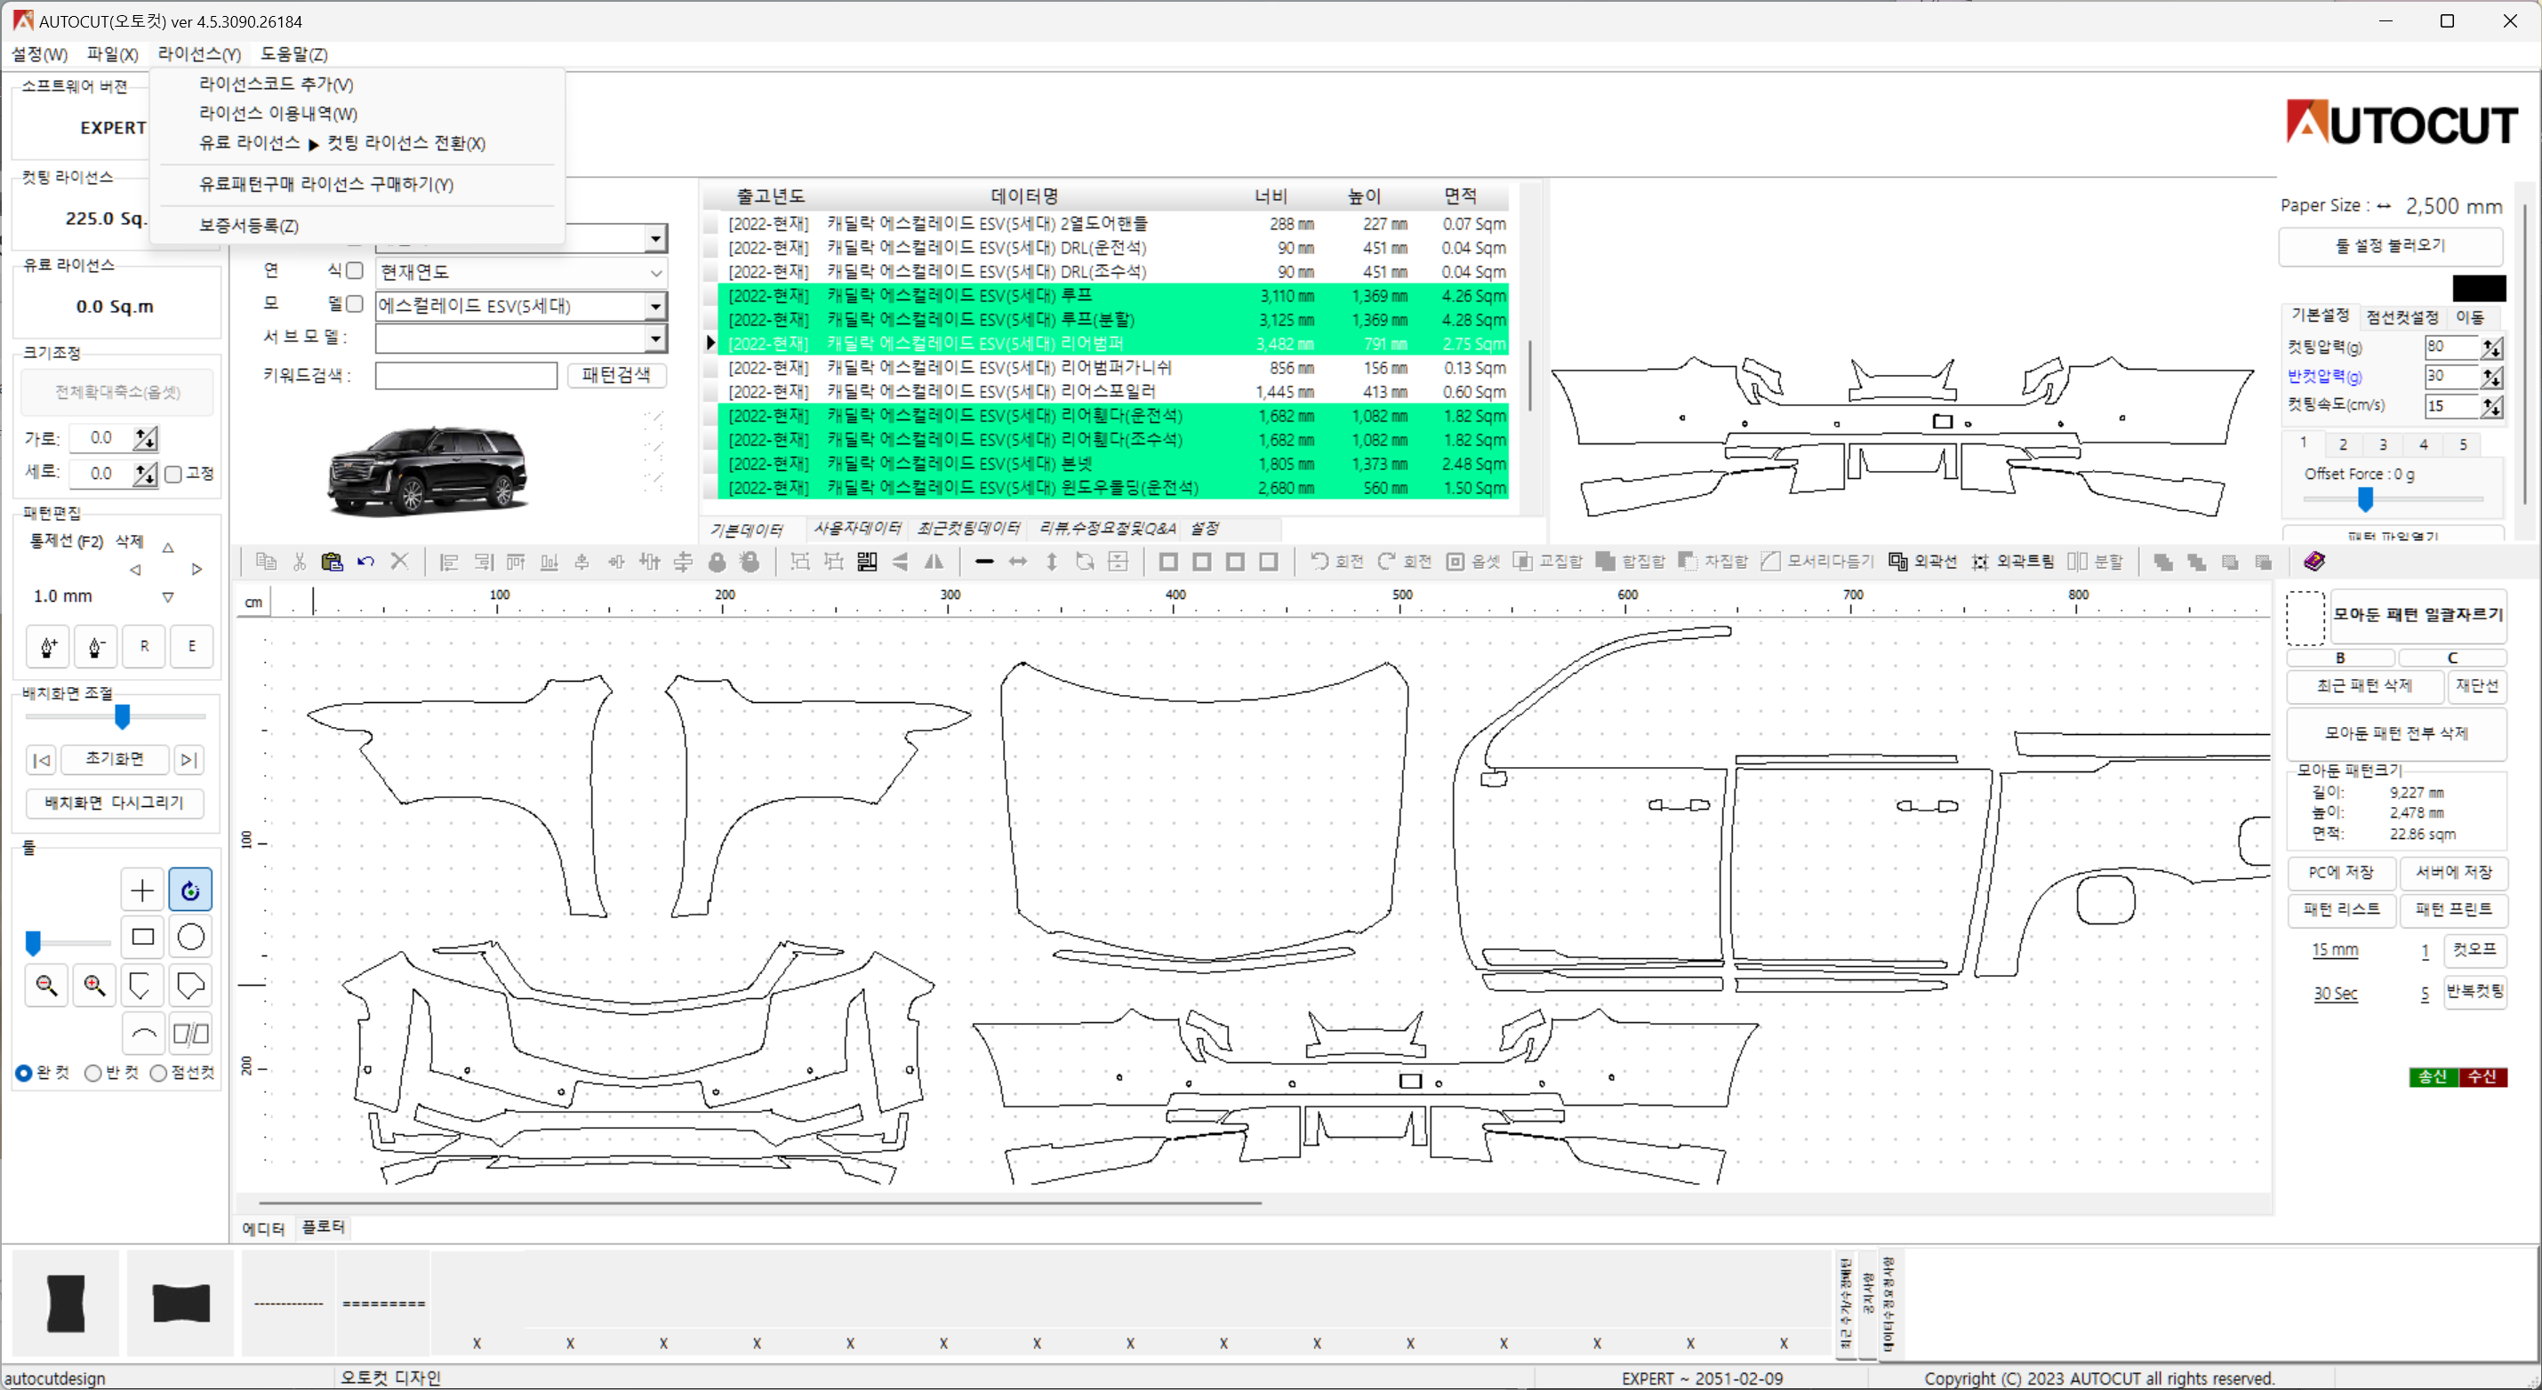Click the 옵셋 offset tool
This screenshot has height=1390, width=2542.
(x=1473, y=562)
